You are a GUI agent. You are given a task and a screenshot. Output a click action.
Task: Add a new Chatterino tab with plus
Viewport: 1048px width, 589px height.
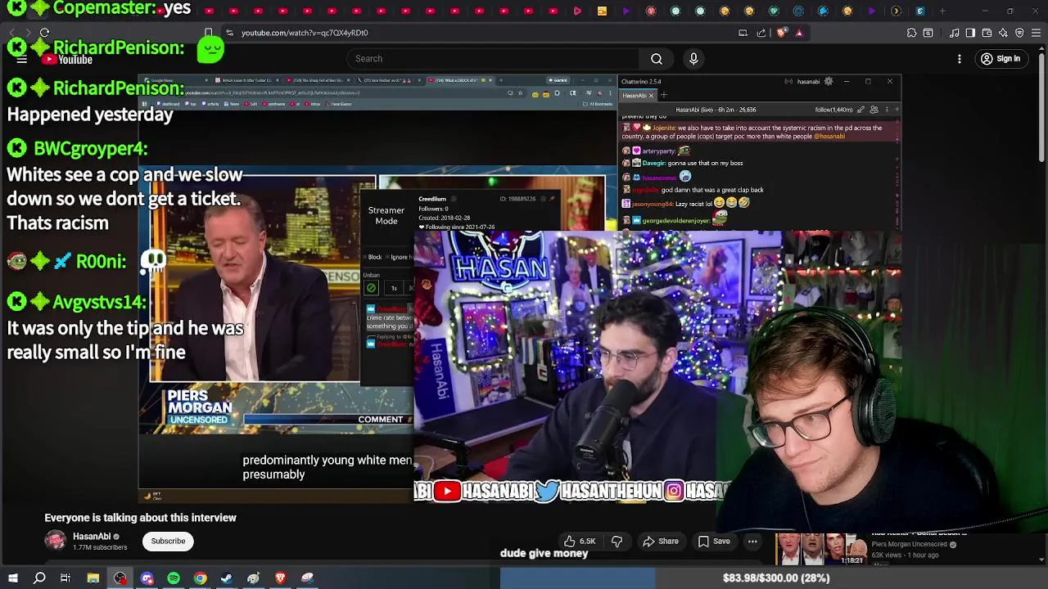(664, 96)
